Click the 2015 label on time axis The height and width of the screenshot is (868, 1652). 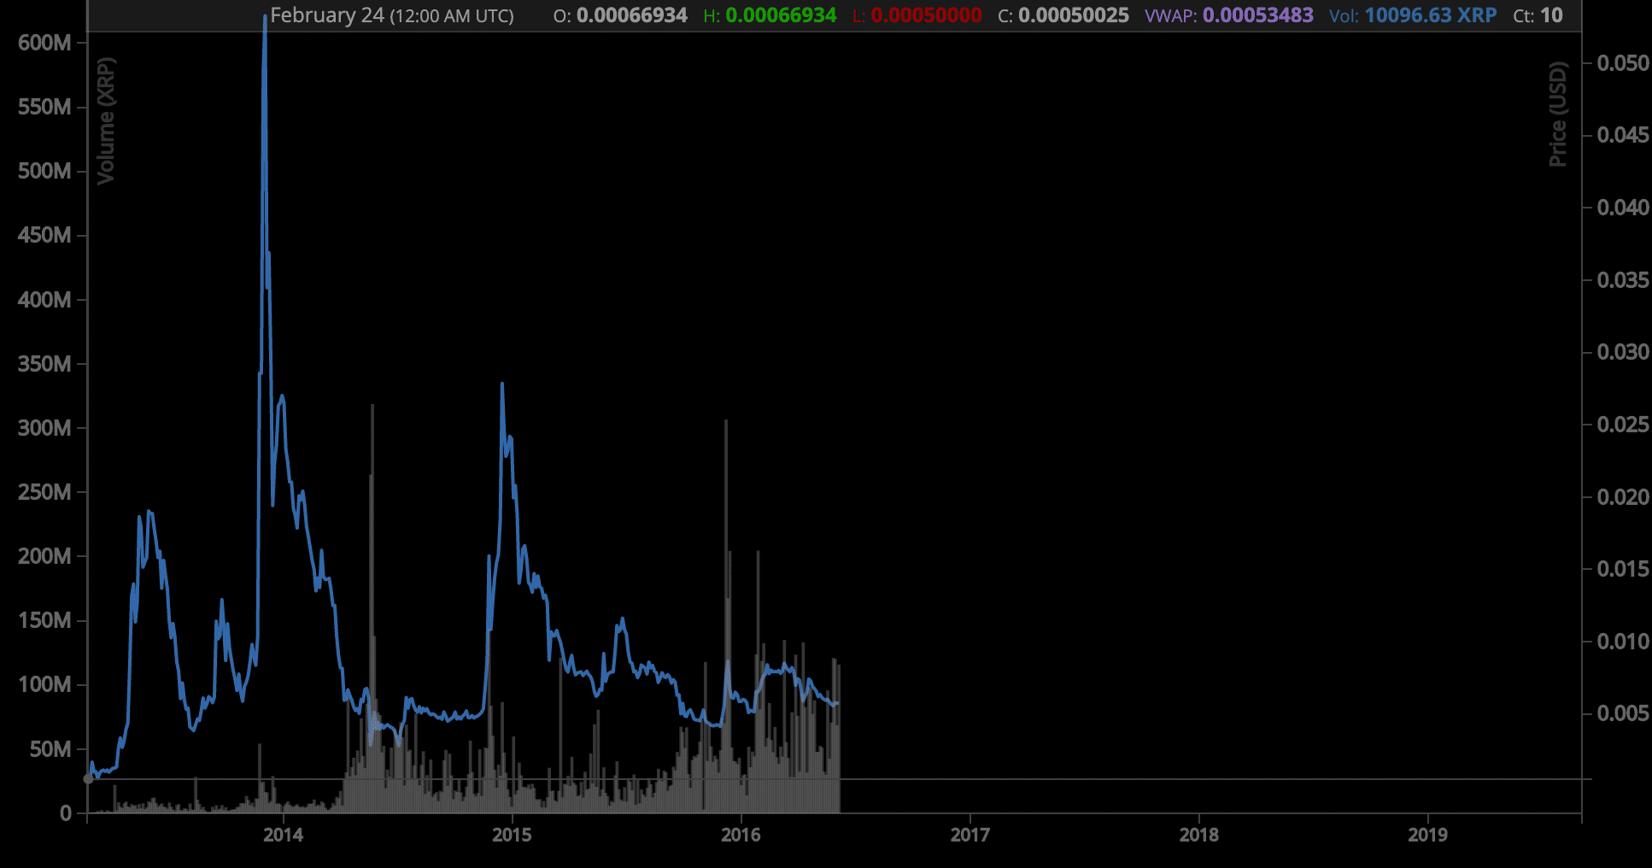[512, 835]
